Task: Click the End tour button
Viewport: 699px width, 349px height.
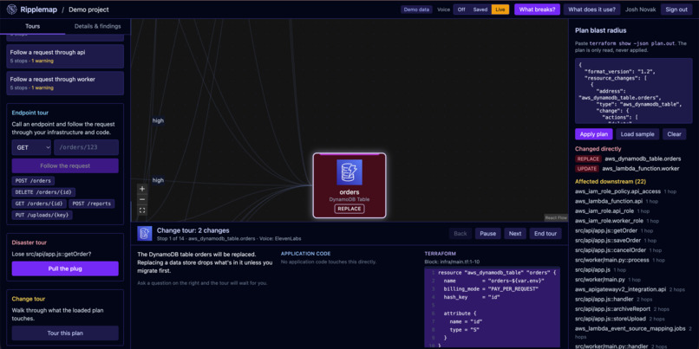Action: coord(545,233)
